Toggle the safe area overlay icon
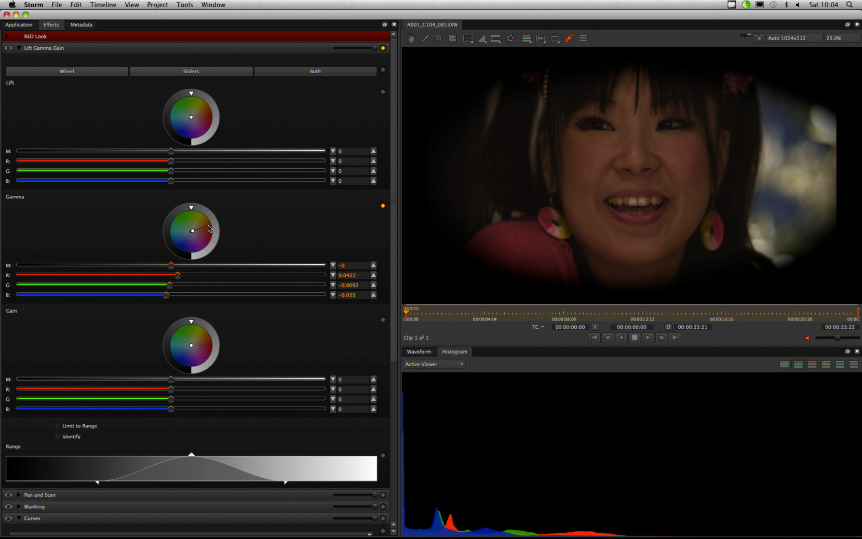Viewport: 862px width, 539px height. click(x=468, y=38)
